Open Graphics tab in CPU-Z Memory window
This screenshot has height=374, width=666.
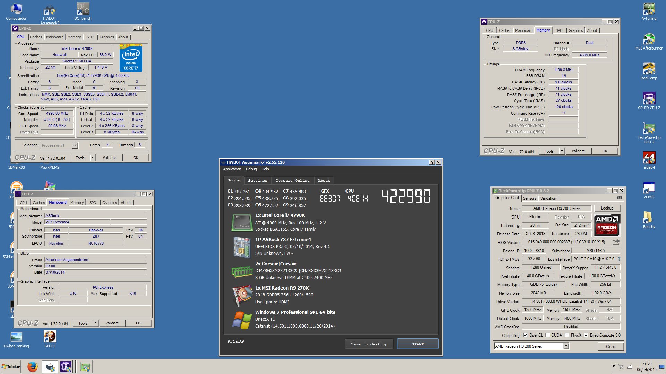[x=575, y=30]
